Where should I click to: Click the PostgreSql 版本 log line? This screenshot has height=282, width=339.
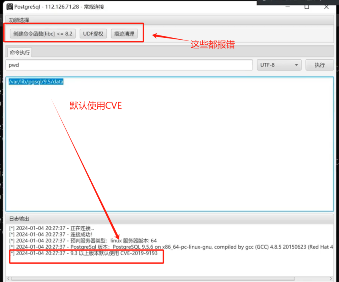[171, 247]
